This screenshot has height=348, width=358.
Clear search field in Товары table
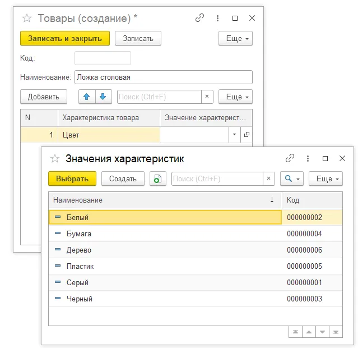tap(207, 97)
